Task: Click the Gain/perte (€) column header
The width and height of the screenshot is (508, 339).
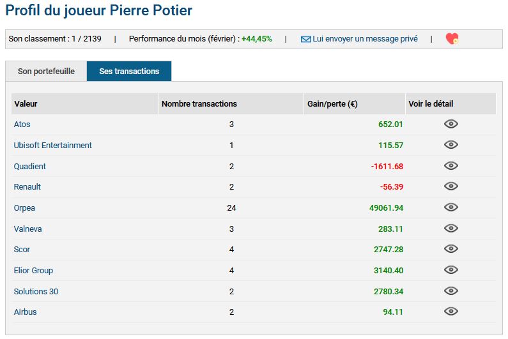Action: (332, 104)
